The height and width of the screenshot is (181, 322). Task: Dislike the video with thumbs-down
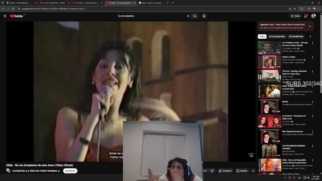click(212, 171)
